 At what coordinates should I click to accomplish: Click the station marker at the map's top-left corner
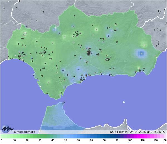pos(4,9)
